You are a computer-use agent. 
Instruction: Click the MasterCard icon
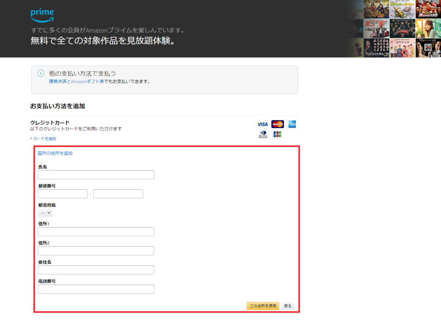pos(277,123)
